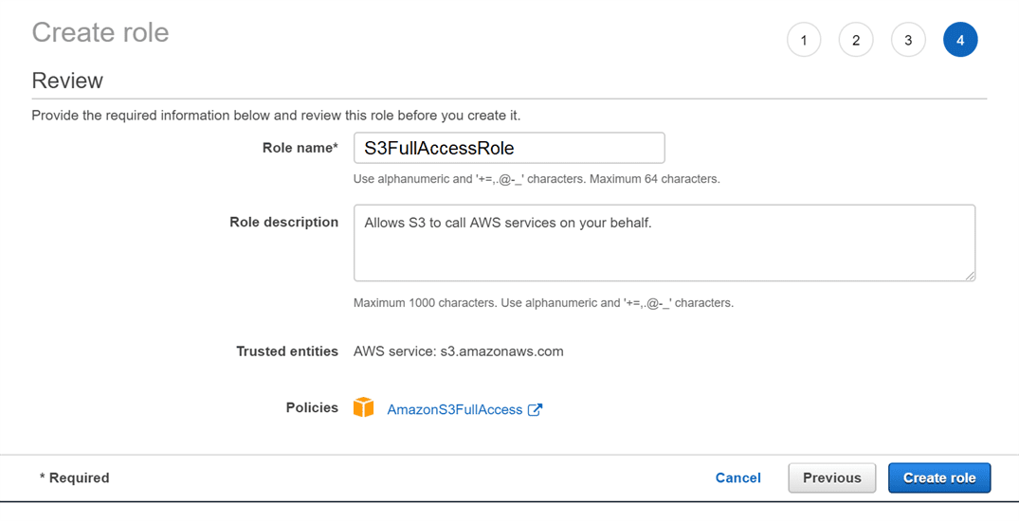This screenshot has width=1019, height=521.
Task: Click the description box resize handle
Action: (970, 276)
